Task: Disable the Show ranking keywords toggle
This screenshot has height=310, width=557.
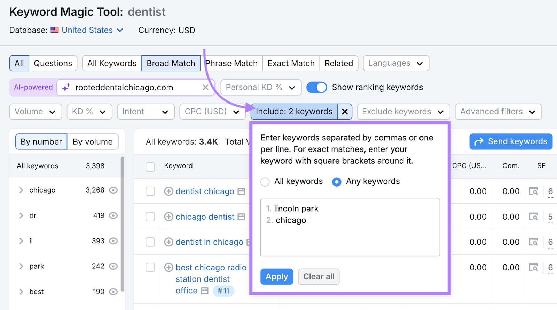Action: [x=316, y=87]
